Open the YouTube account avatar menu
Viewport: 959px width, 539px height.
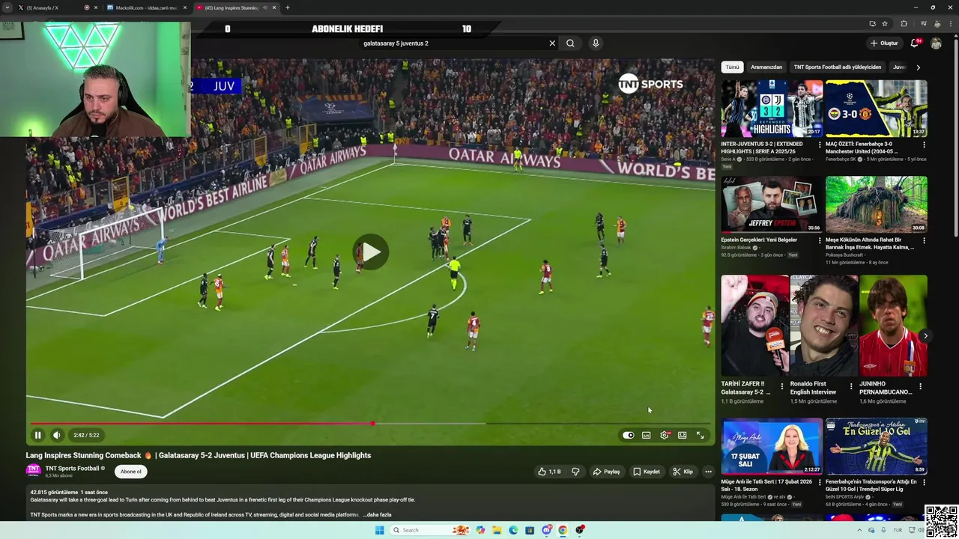pos(936,43)
